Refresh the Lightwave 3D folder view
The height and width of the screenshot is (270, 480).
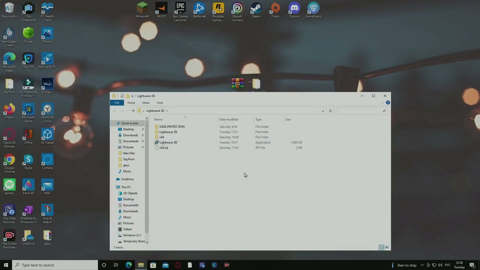[x=330, y=111]
